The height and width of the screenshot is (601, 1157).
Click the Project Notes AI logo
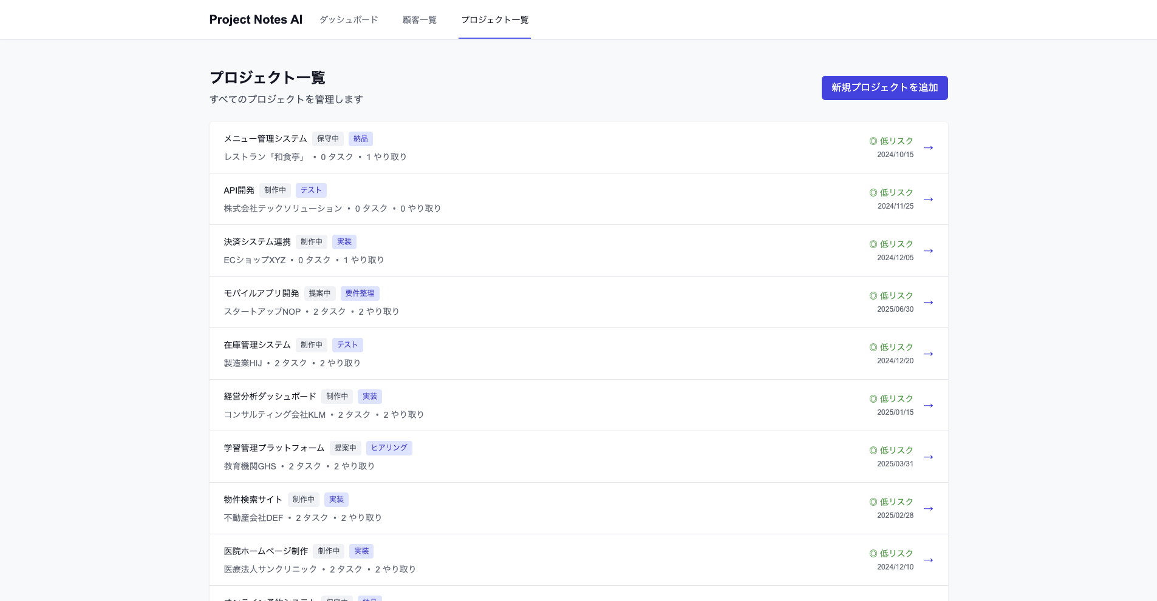[255, 19]
